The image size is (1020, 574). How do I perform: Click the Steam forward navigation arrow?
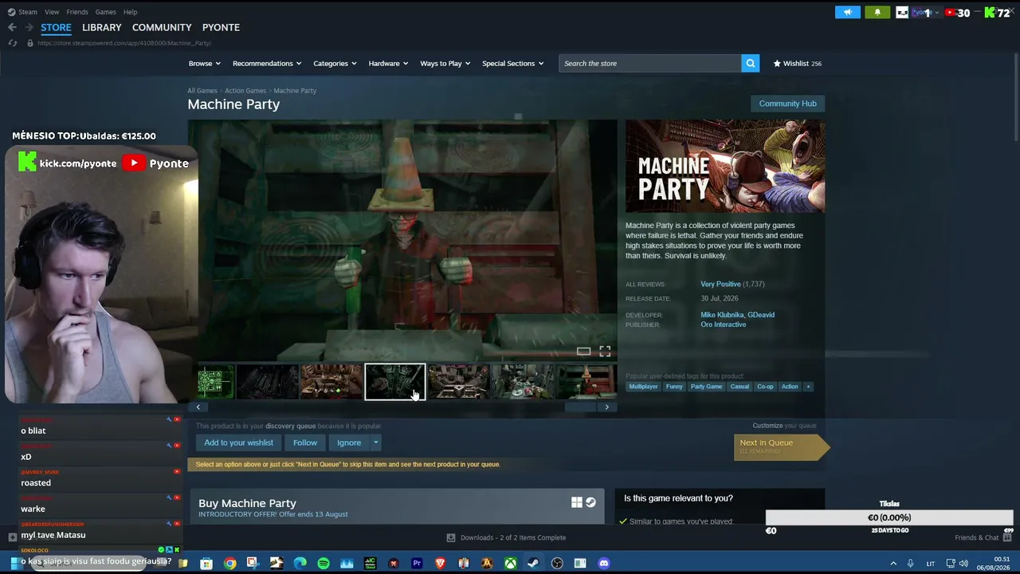coord(29,27)
